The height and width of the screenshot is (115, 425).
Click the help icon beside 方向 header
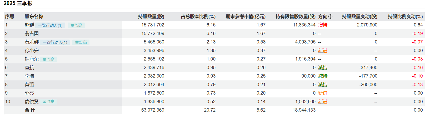[x=331, y=17]
